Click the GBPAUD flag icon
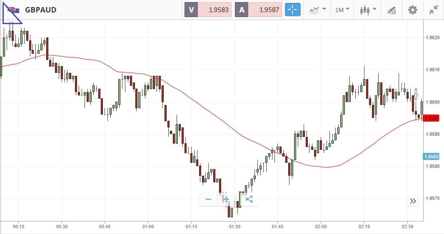444x234 pixels. coord(13,10)
